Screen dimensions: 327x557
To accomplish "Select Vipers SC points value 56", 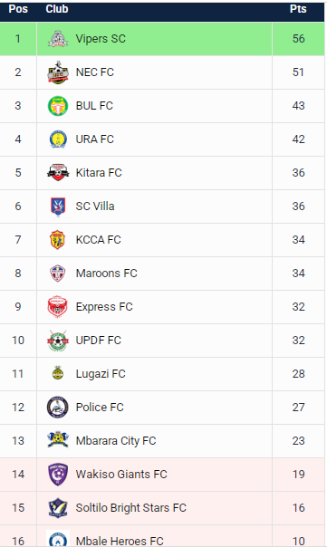I will point(299,39).
